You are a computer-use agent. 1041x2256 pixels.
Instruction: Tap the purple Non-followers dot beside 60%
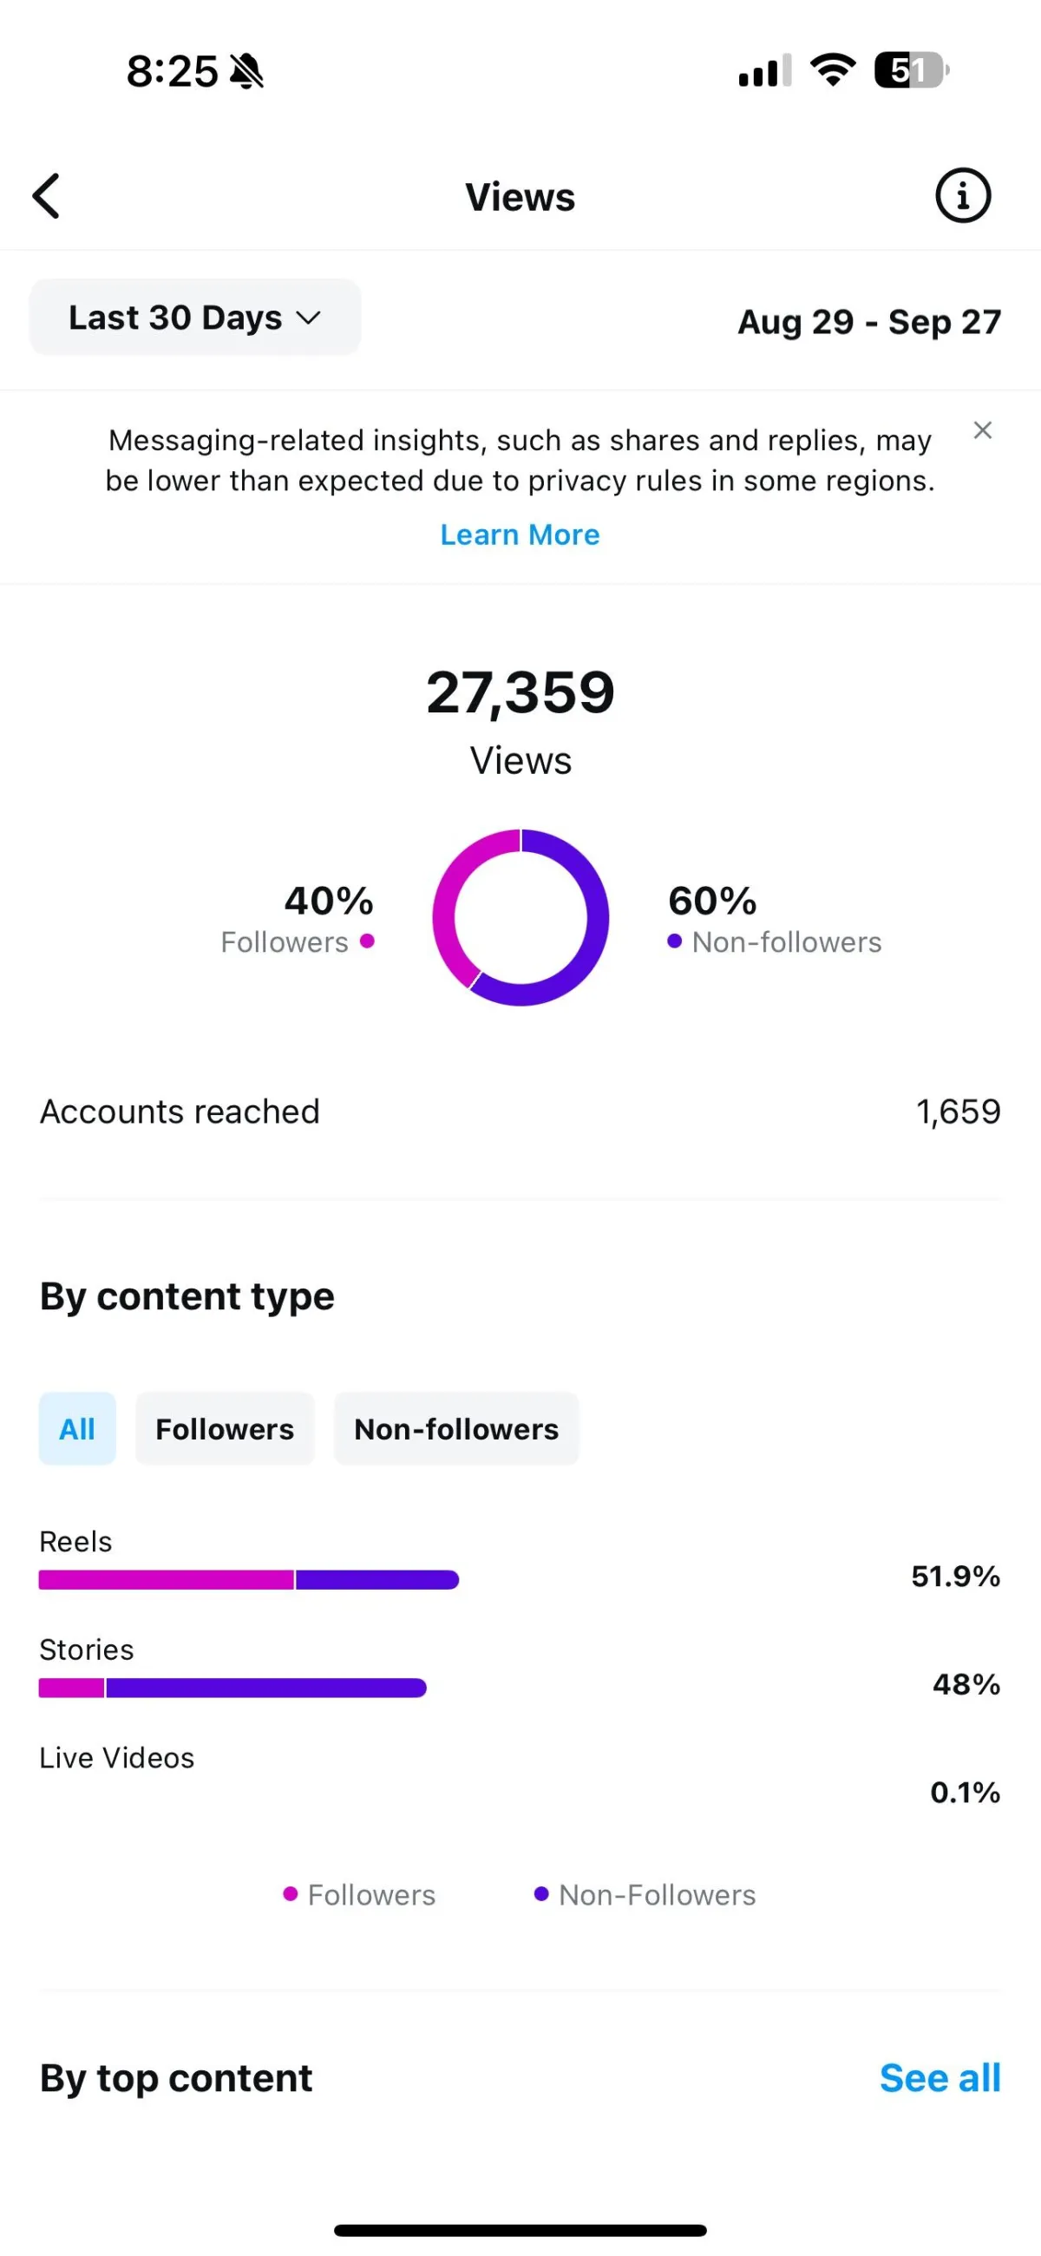674,941
